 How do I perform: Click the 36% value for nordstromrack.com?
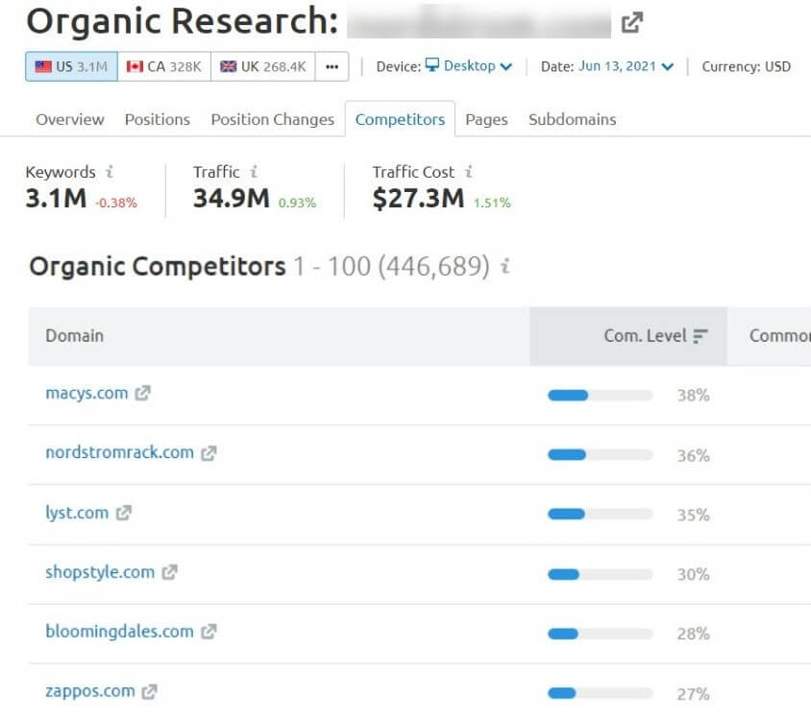693,455
